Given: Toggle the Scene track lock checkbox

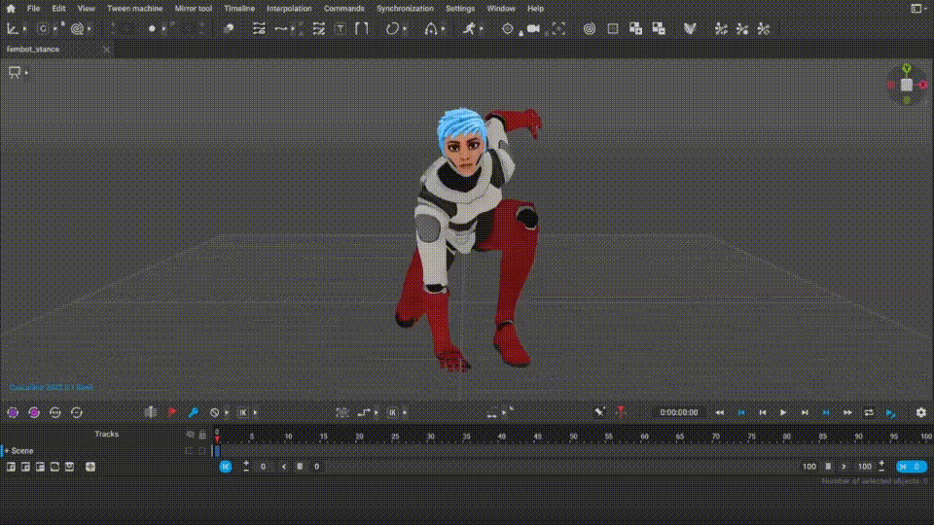Looking at the screenshot, I should (201, 451).
